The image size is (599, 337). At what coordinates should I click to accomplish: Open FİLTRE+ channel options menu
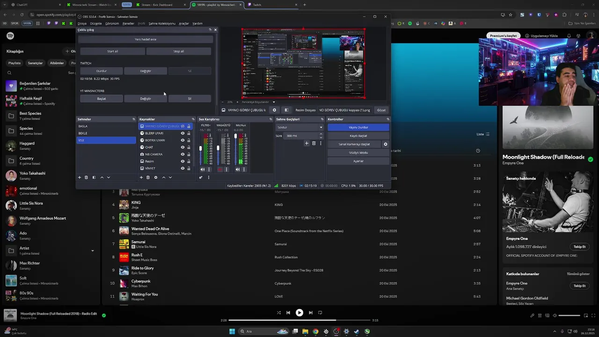point(209,169)
